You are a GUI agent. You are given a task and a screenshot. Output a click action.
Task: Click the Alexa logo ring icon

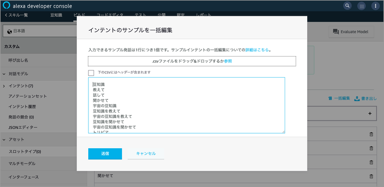[6, 5]
